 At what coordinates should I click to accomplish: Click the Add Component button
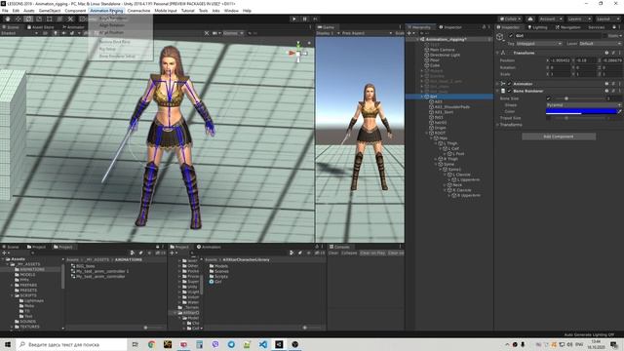[x=559, y=136]
